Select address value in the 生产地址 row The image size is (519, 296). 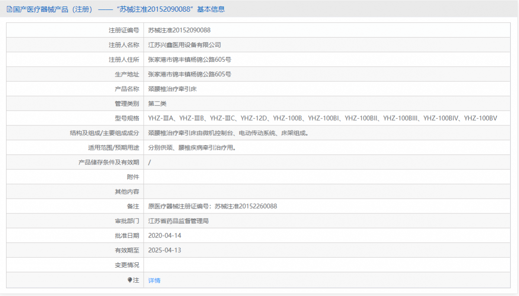pos(190,74)
